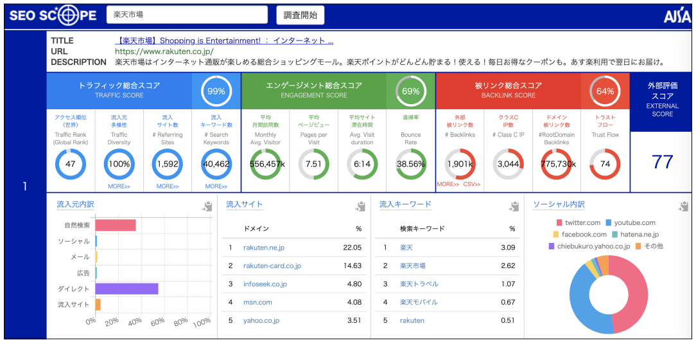Click the Backlinks 1,901k gauge
The height and width of the screenshot is (342, 696).
460,164
